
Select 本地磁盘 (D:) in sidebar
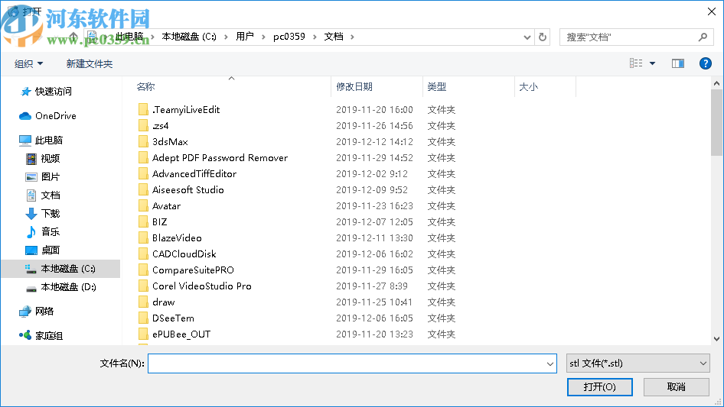(60, 286)
